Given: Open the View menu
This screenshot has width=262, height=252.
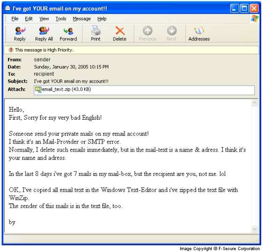Looking at the screenshot, I should coord(44,19).
